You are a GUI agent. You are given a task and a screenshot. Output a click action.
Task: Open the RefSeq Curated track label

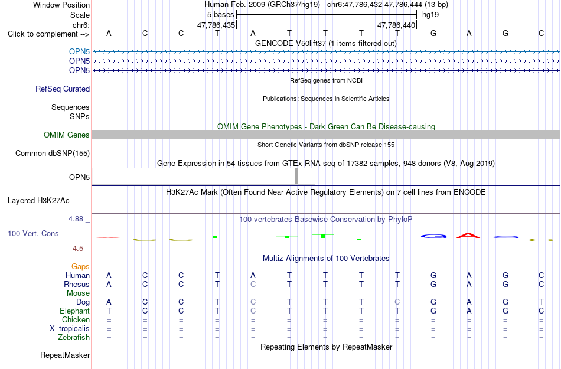point(63,89)
